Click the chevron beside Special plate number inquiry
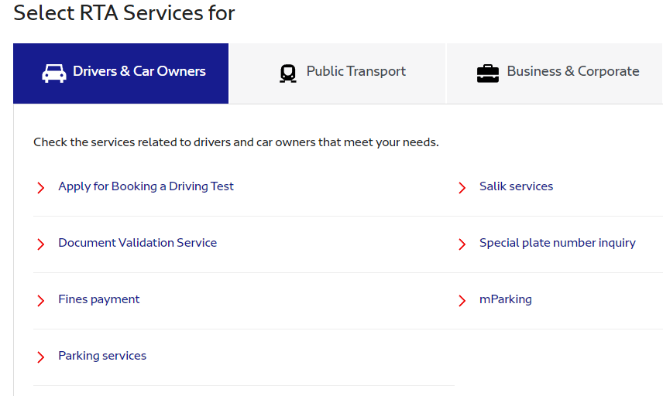Viewport: 663px width, 396px height. click(462, 244)
